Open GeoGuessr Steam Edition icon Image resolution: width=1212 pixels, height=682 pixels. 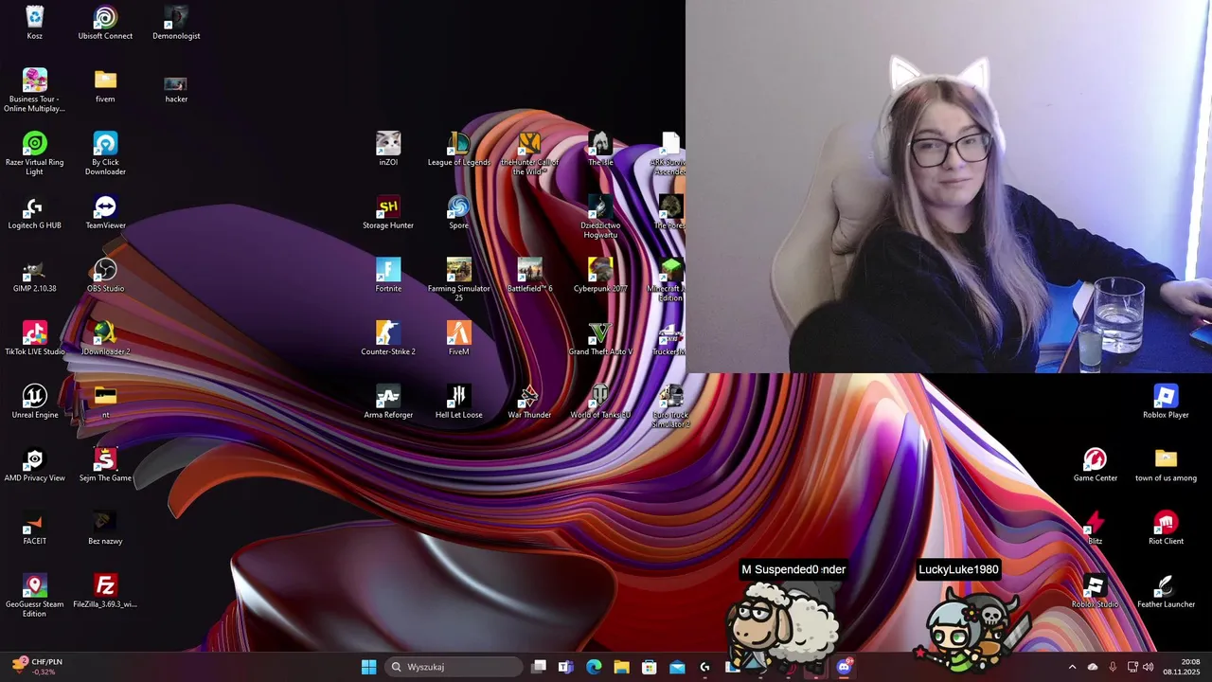pyautogui.click(x=34, y=595)
